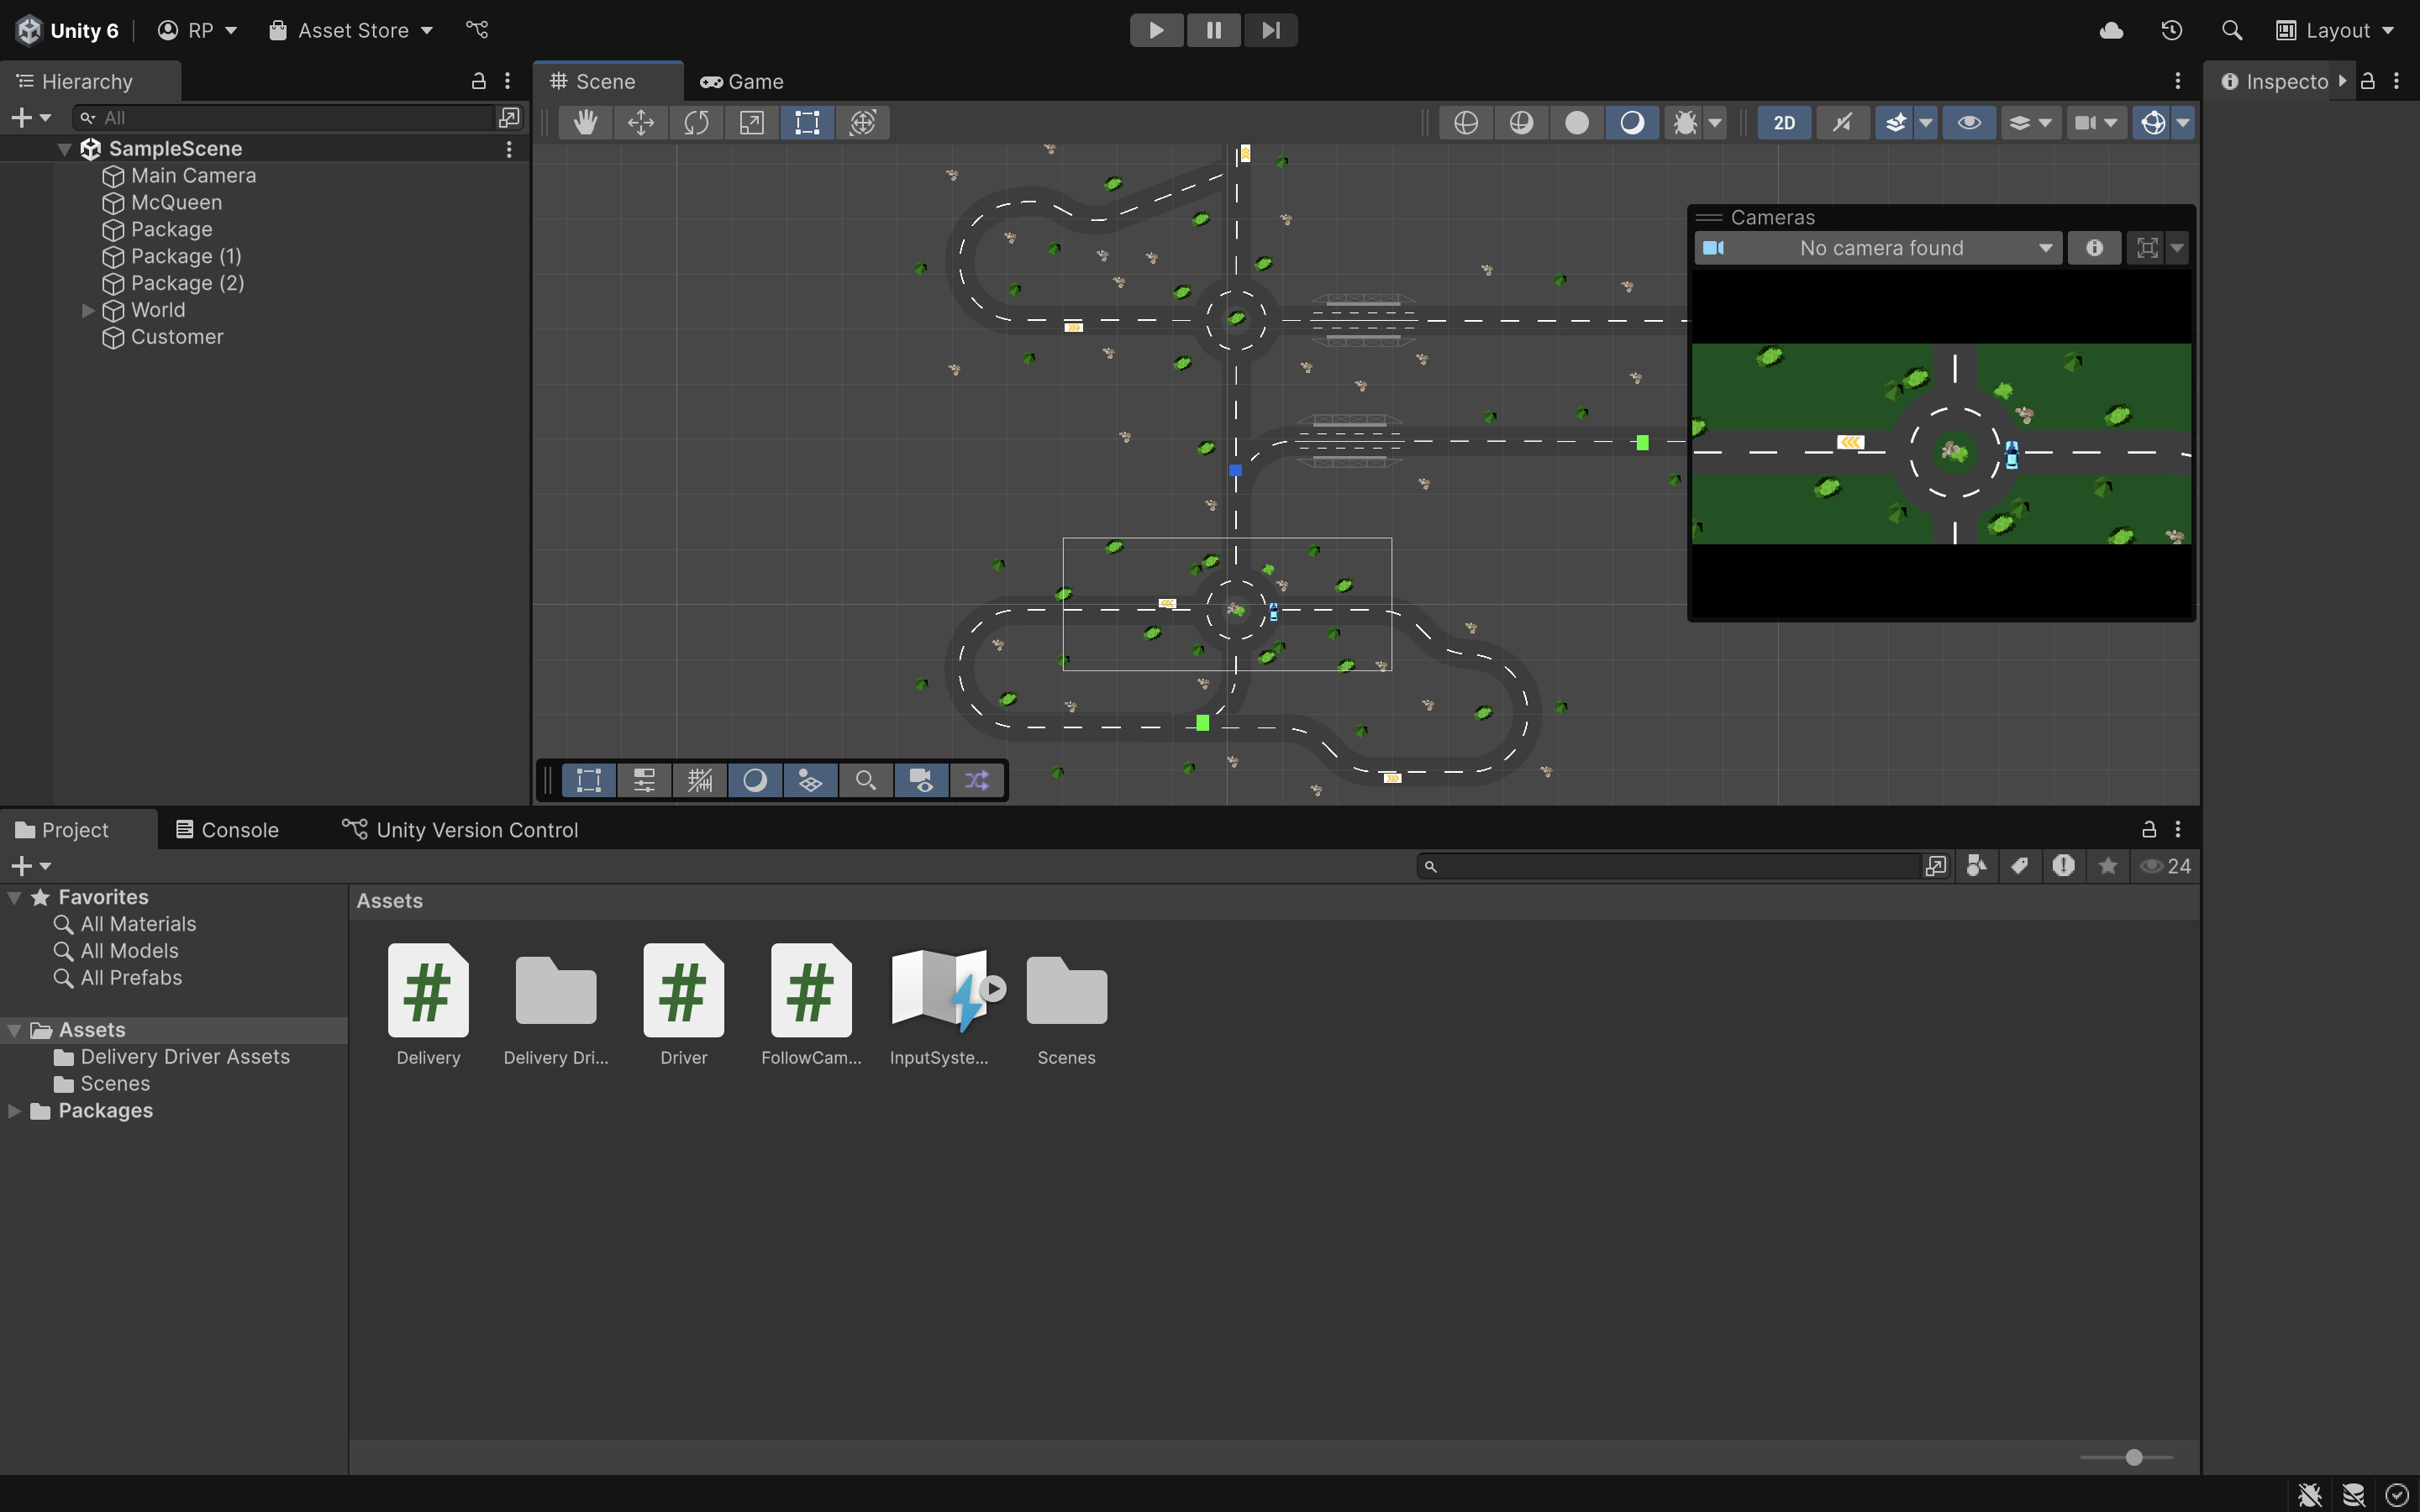Switch to the Console tab

pyautogui.click(x=227, y=830)
